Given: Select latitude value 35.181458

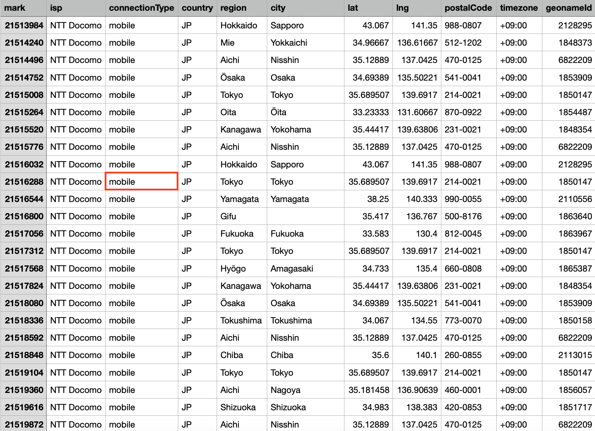Looking at the screenshot, I should pyautogui.click(x=368, y=390).
